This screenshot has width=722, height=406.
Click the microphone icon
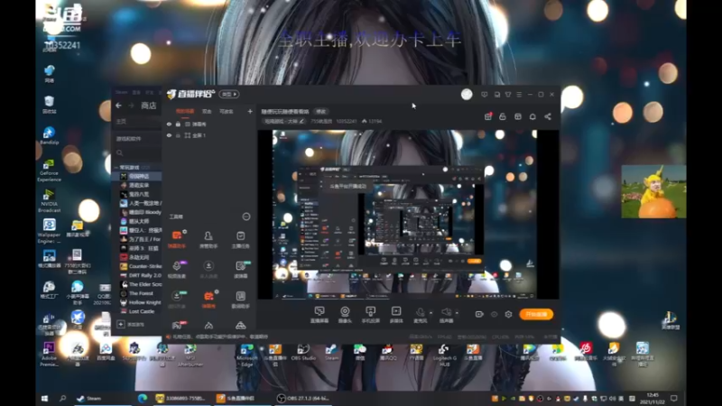coord(420,314)
